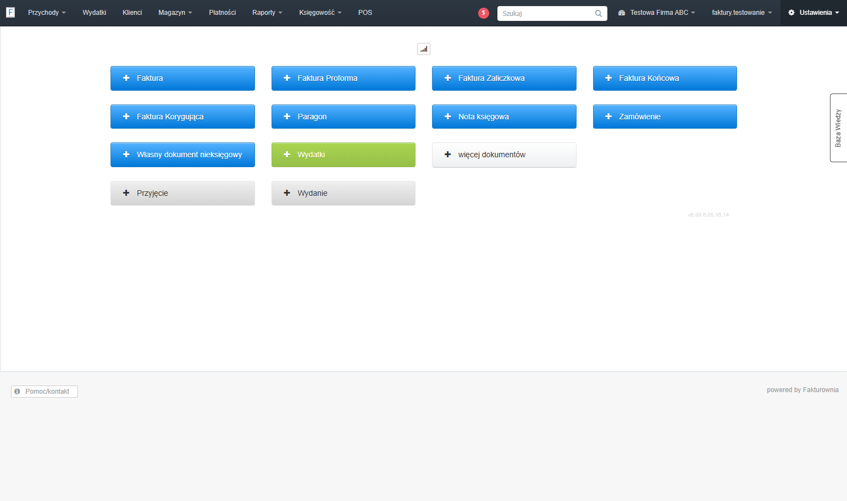Click the green Wydatki button

[344, 155]
